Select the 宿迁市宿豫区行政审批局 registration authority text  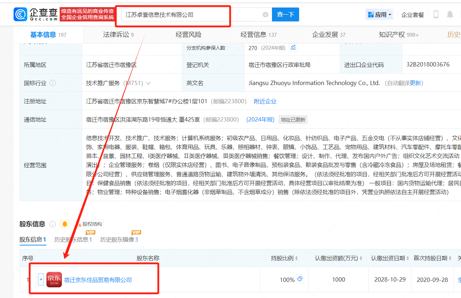[279, 65]
